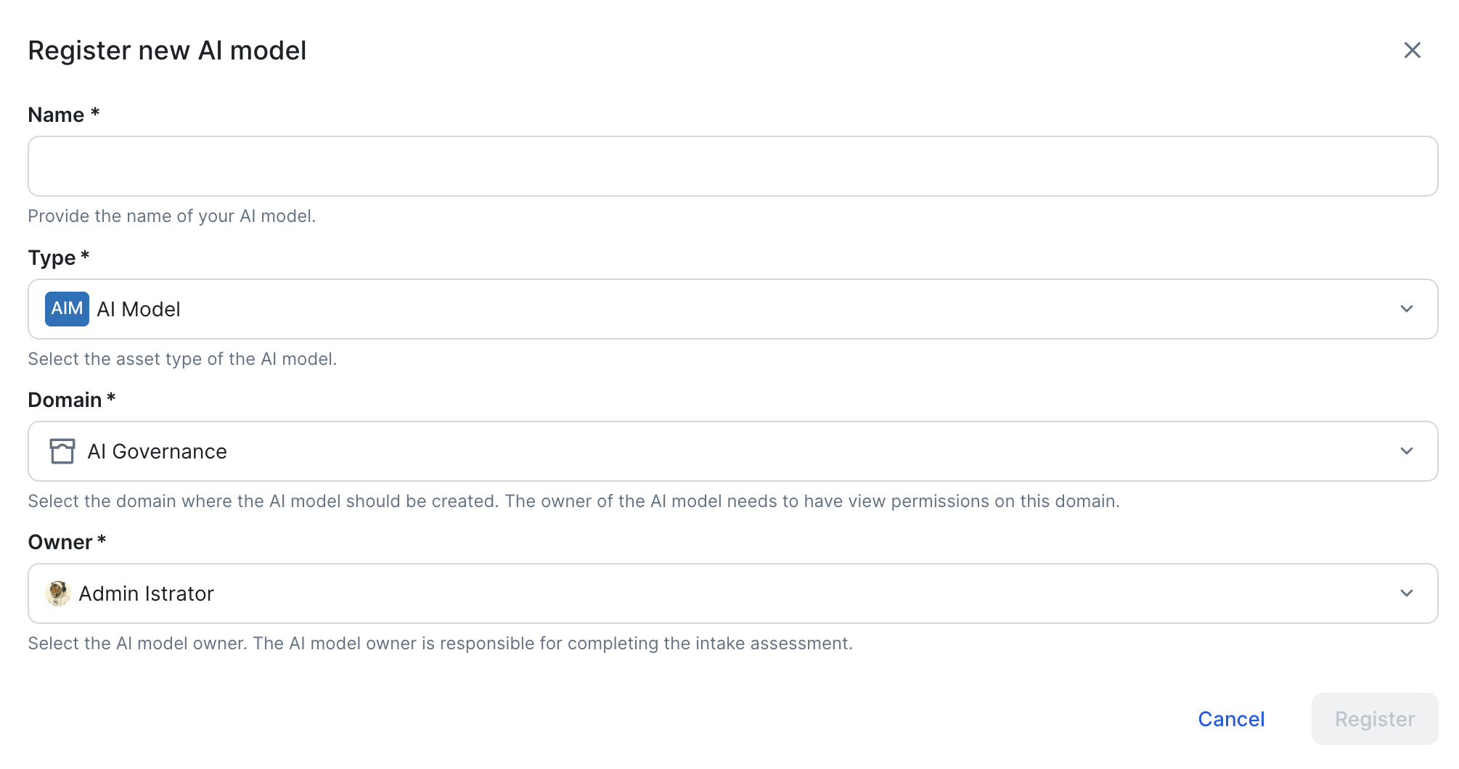Image resolution: width=1459 pixels, height=769 pixels.
Task: Cancel the AI model registration
Action: pos(1231,719)
